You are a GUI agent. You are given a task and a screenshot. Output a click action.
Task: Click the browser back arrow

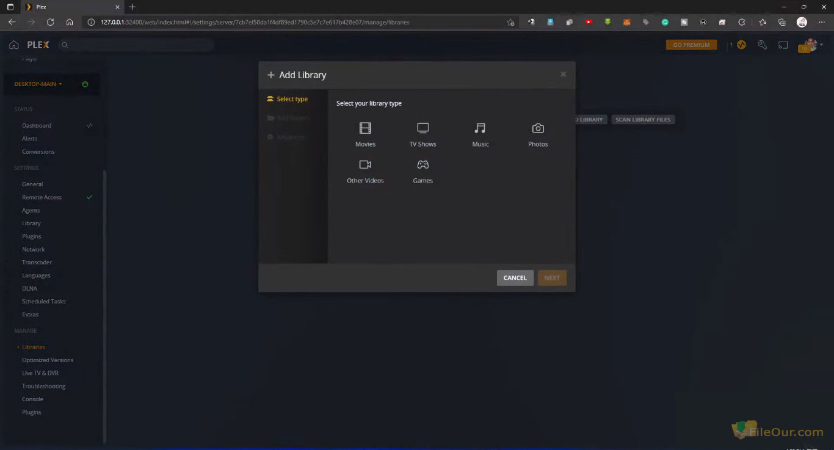point(12,22)
